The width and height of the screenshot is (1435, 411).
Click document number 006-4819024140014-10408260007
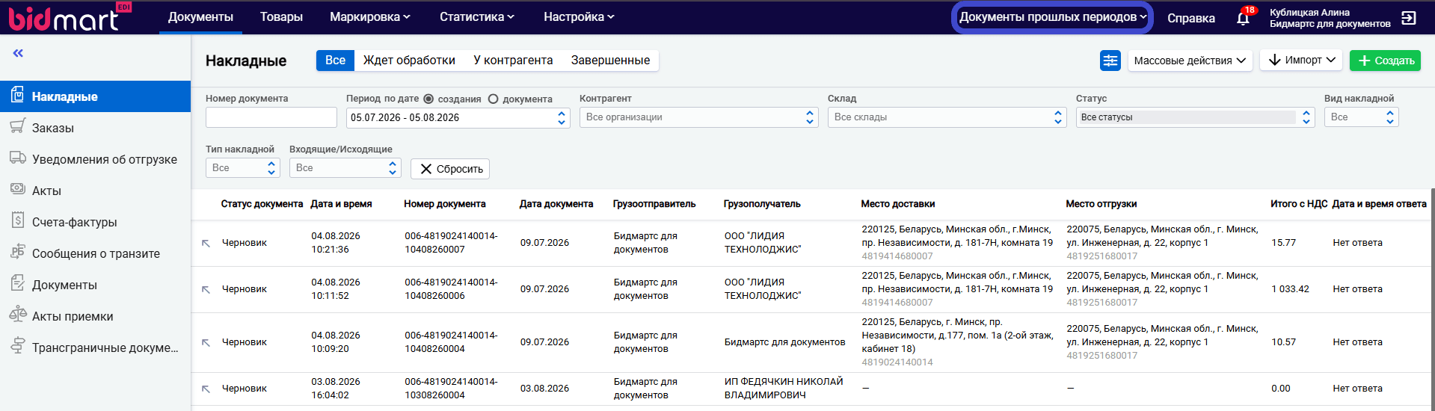point(451,243)
